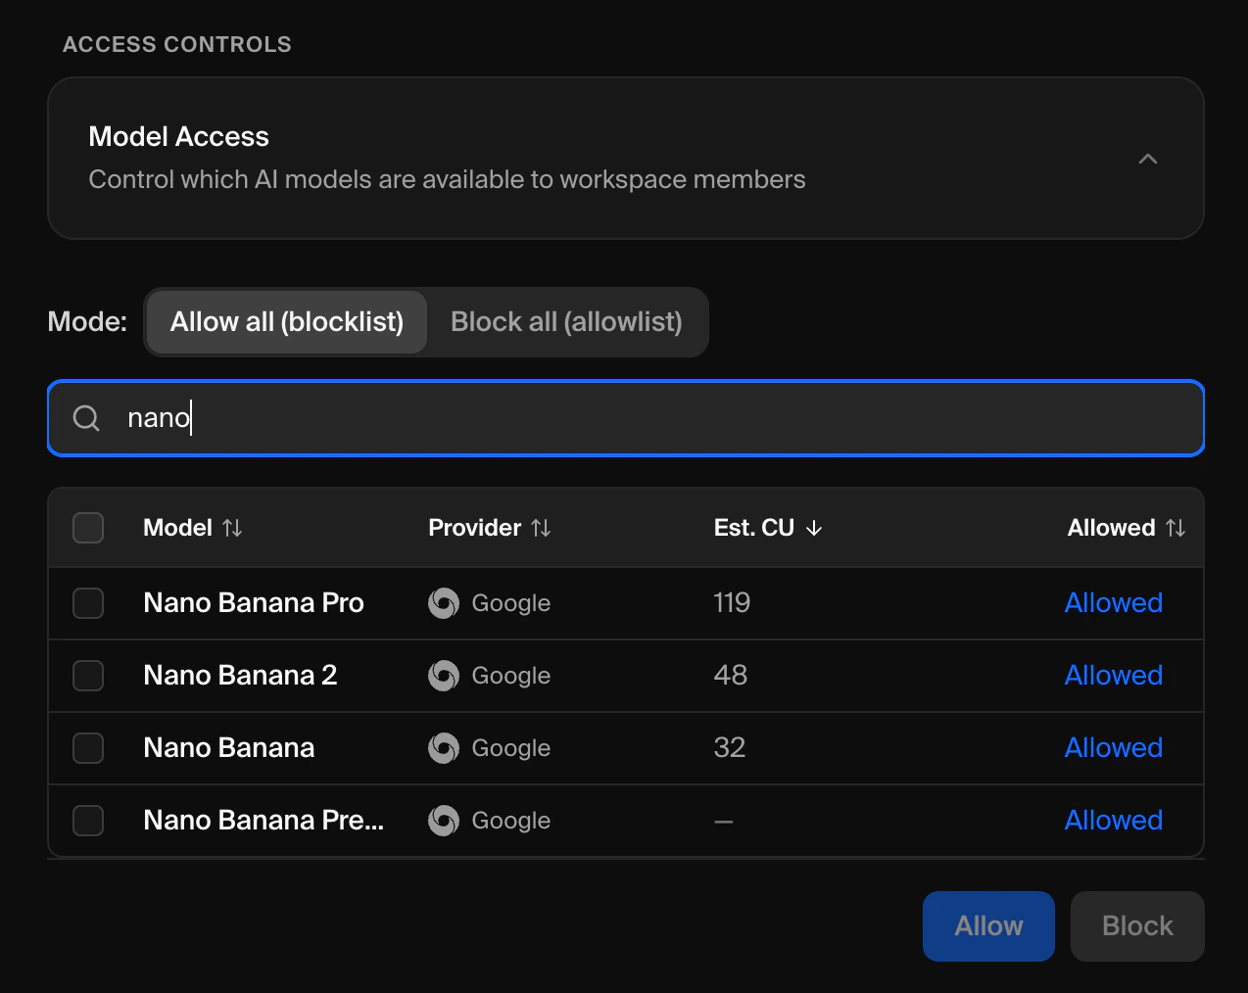
Task: Check the checkbox for Nano Banana Pro
Action: (87, 603)
